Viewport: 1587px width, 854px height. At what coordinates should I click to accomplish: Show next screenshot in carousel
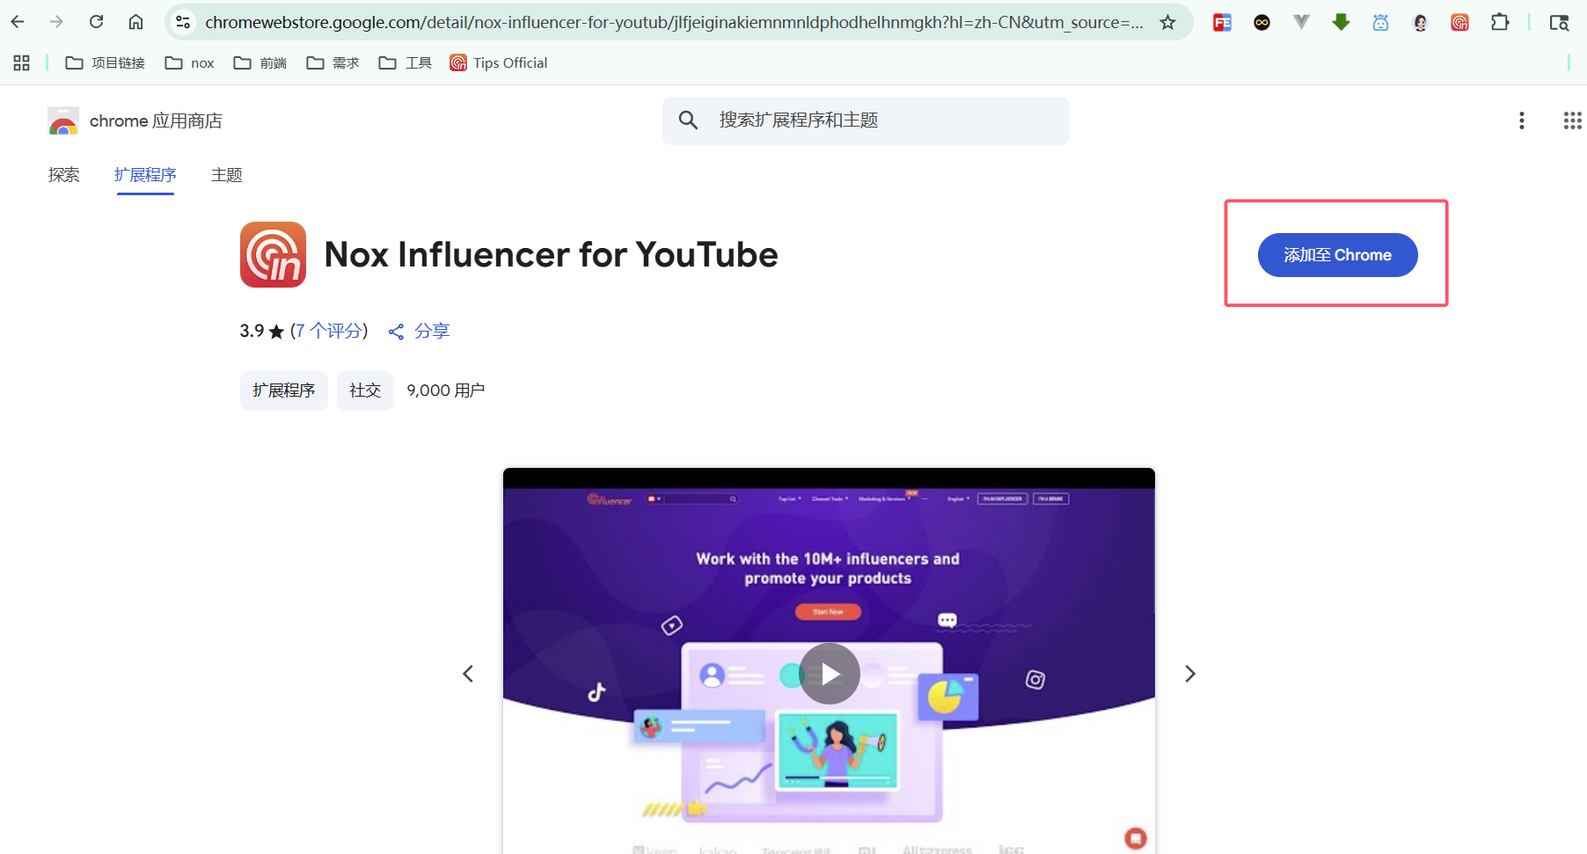point(1189,674)
